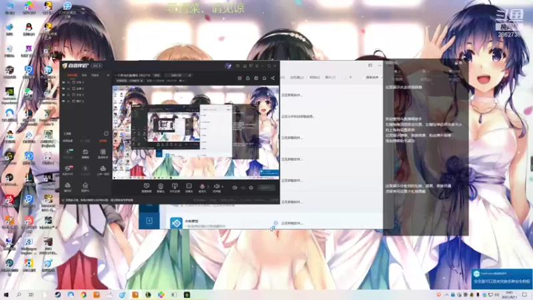Expand microphone options arrow

[x=208, y=187]
